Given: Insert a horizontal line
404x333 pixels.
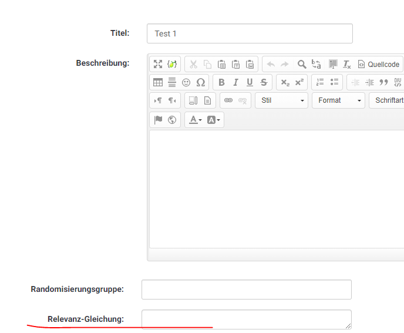Looking at the screenshot, I should pos(172,82).
